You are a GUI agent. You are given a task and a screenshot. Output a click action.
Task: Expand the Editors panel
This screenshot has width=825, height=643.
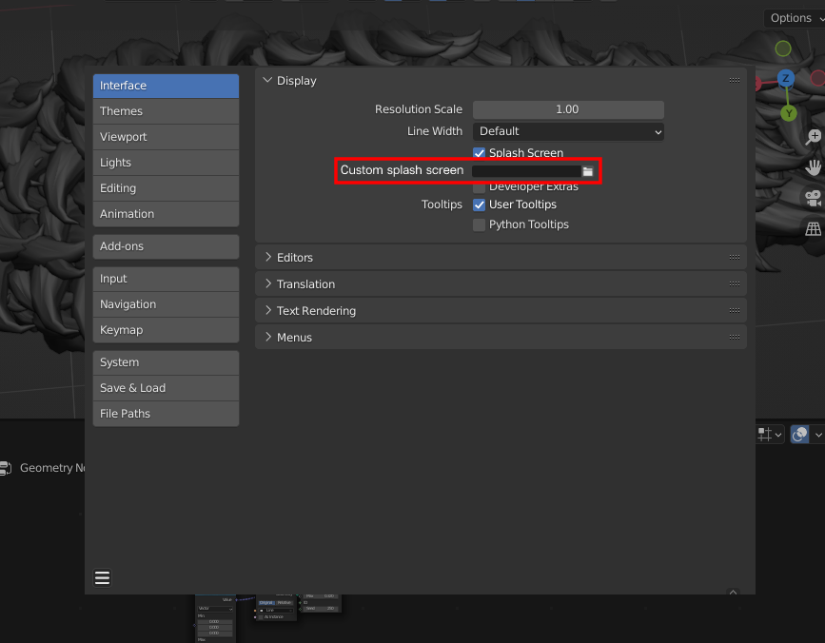(x=267, y=257)
